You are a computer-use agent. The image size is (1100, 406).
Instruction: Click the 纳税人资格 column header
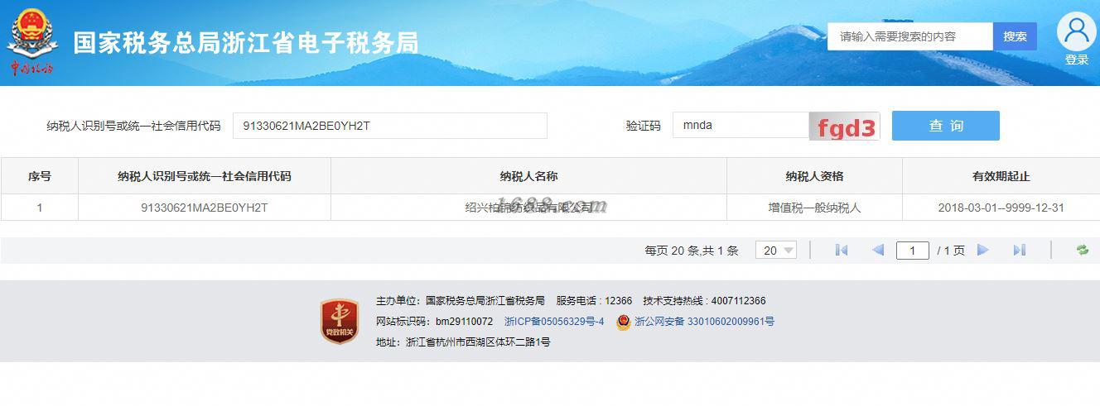[814, 176]
